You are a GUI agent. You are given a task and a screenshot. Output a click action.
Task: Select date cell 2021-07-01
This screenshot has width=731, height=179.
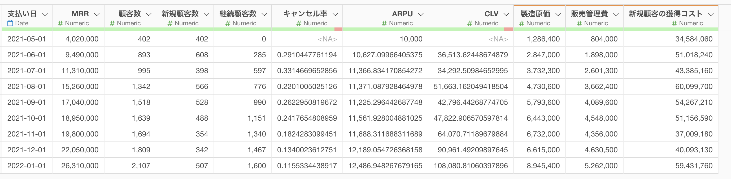coord(27,70)
